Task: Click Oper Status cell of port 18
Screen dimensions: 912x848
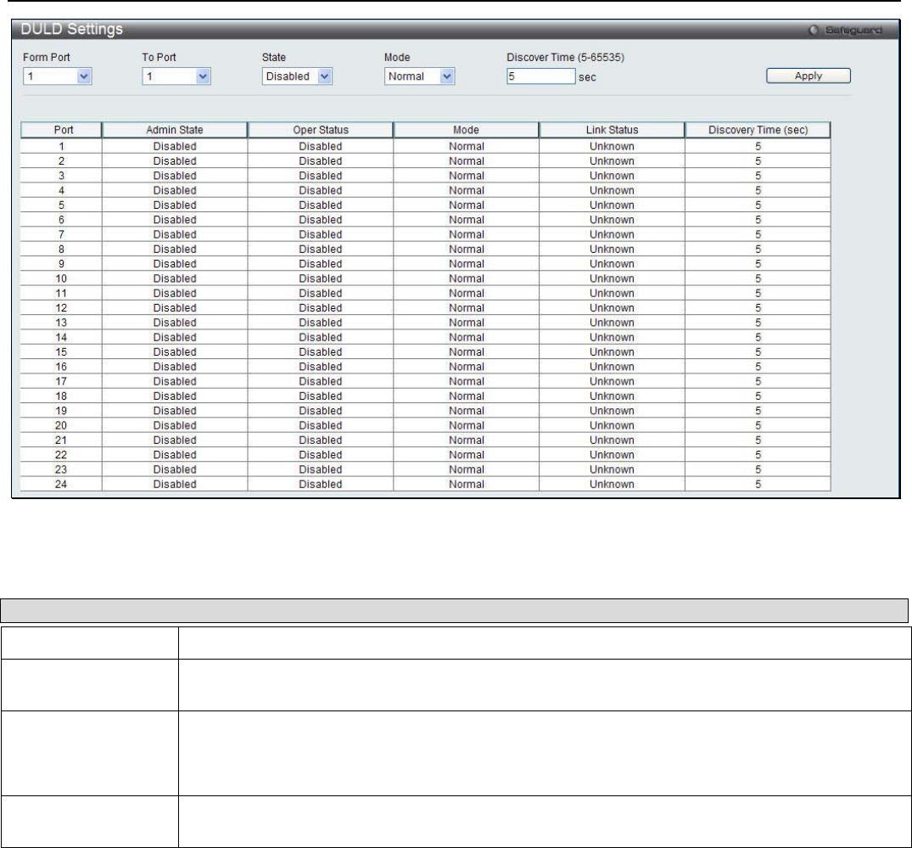Action: 321,396
